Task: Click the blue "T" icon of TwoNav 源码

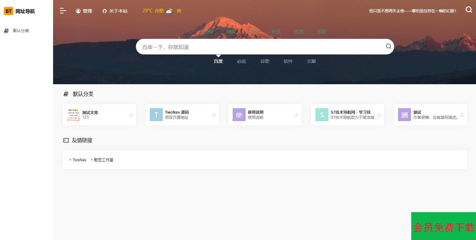Action: pyautogui.click(x=156, y=115)
